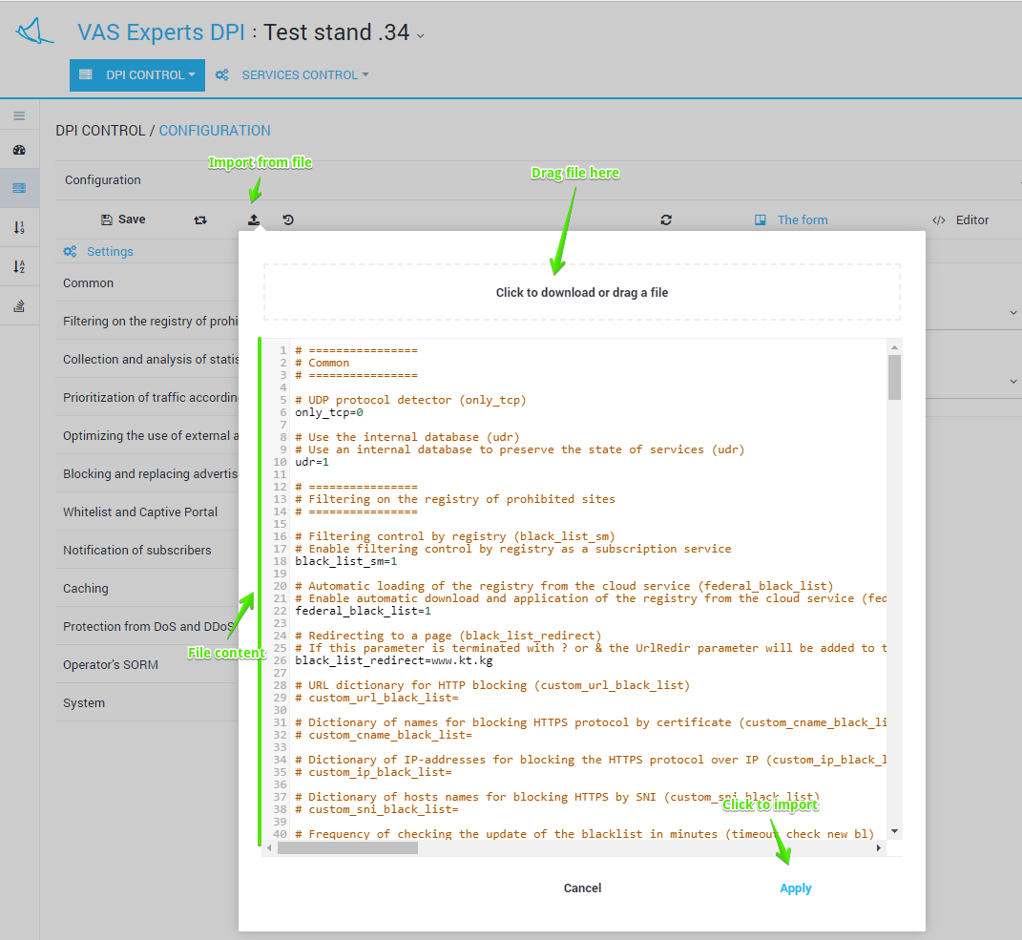The width and height of the screenshot is (1022, 940).
Task: Click the retweet-style arrows icon beside Save
Action: pyautogui.click(x=200, y=219)
